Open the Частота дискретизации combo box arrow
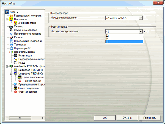The image size is (165, 124). click(141, 31)
